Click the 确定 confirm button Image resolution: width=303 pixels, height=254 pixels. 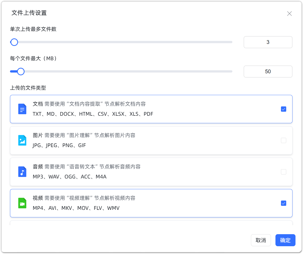click(285, 240)
